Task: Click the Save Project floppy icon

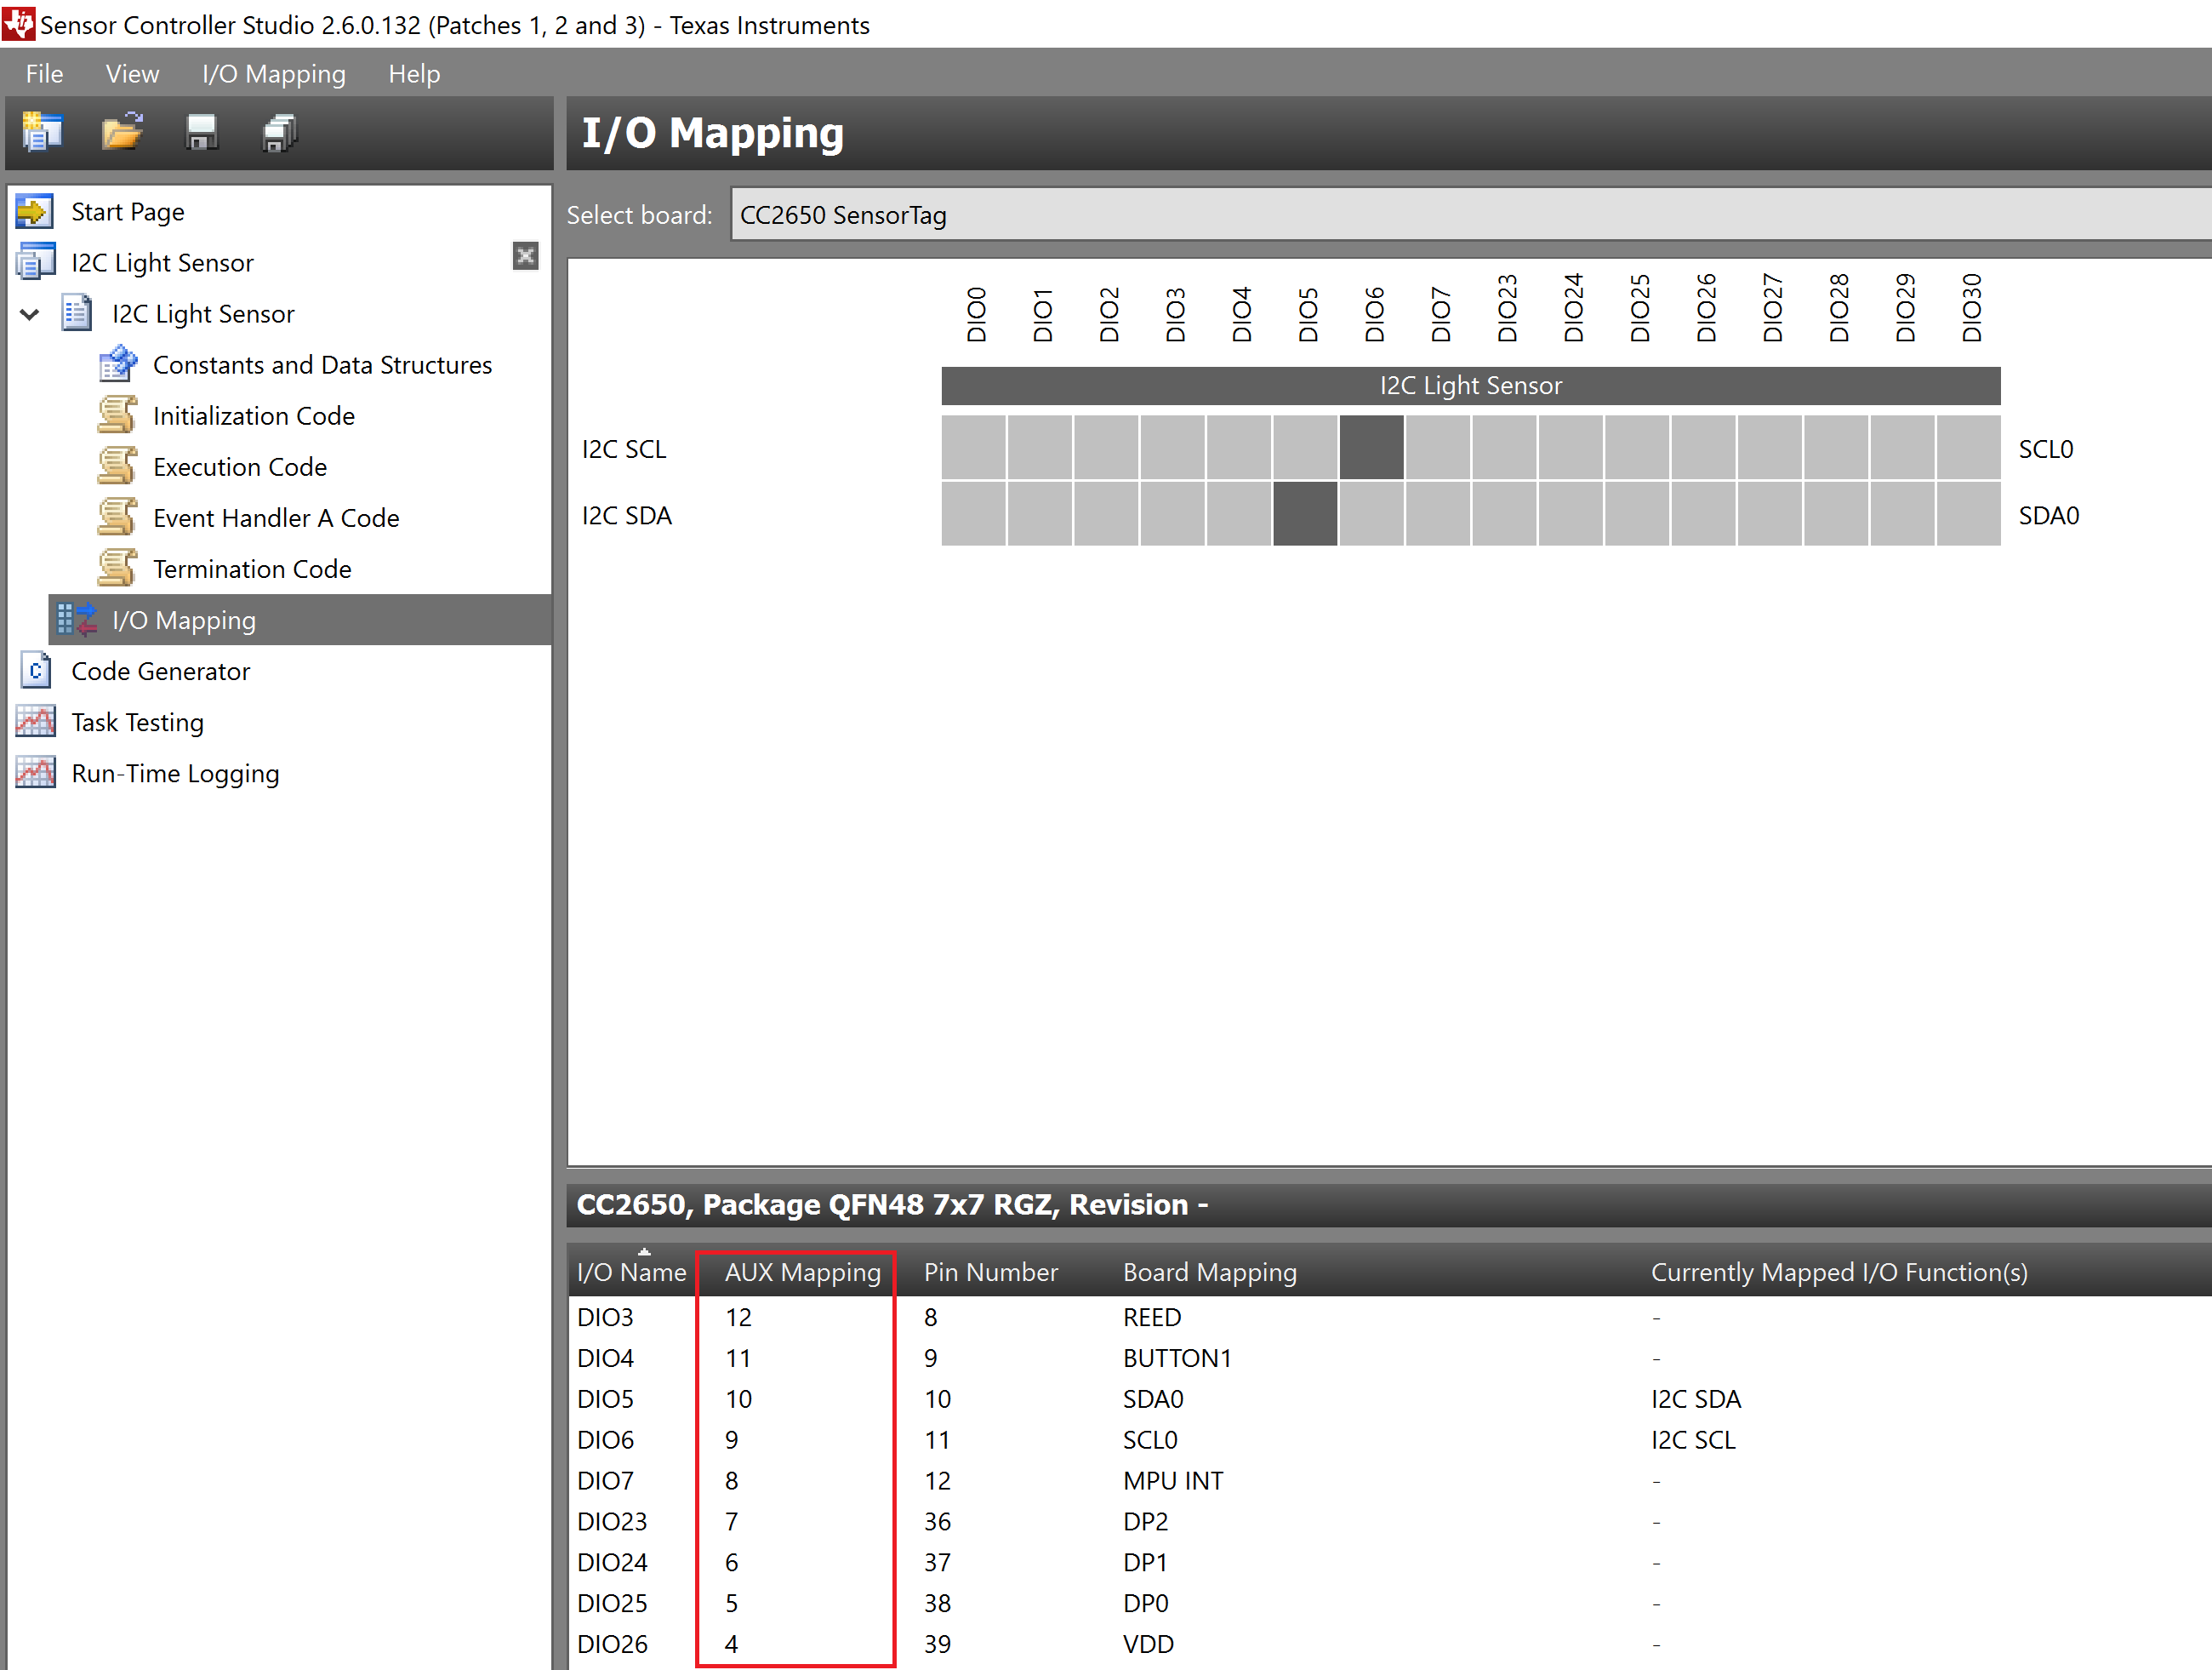Action: tap(201, 133)
